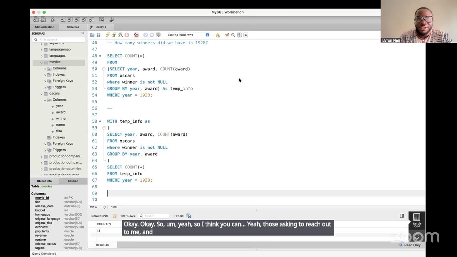Image resolution: width=457 pixels, height=257 pixels.
Task: Expand the languages table node
Action: tap(41, 56)
